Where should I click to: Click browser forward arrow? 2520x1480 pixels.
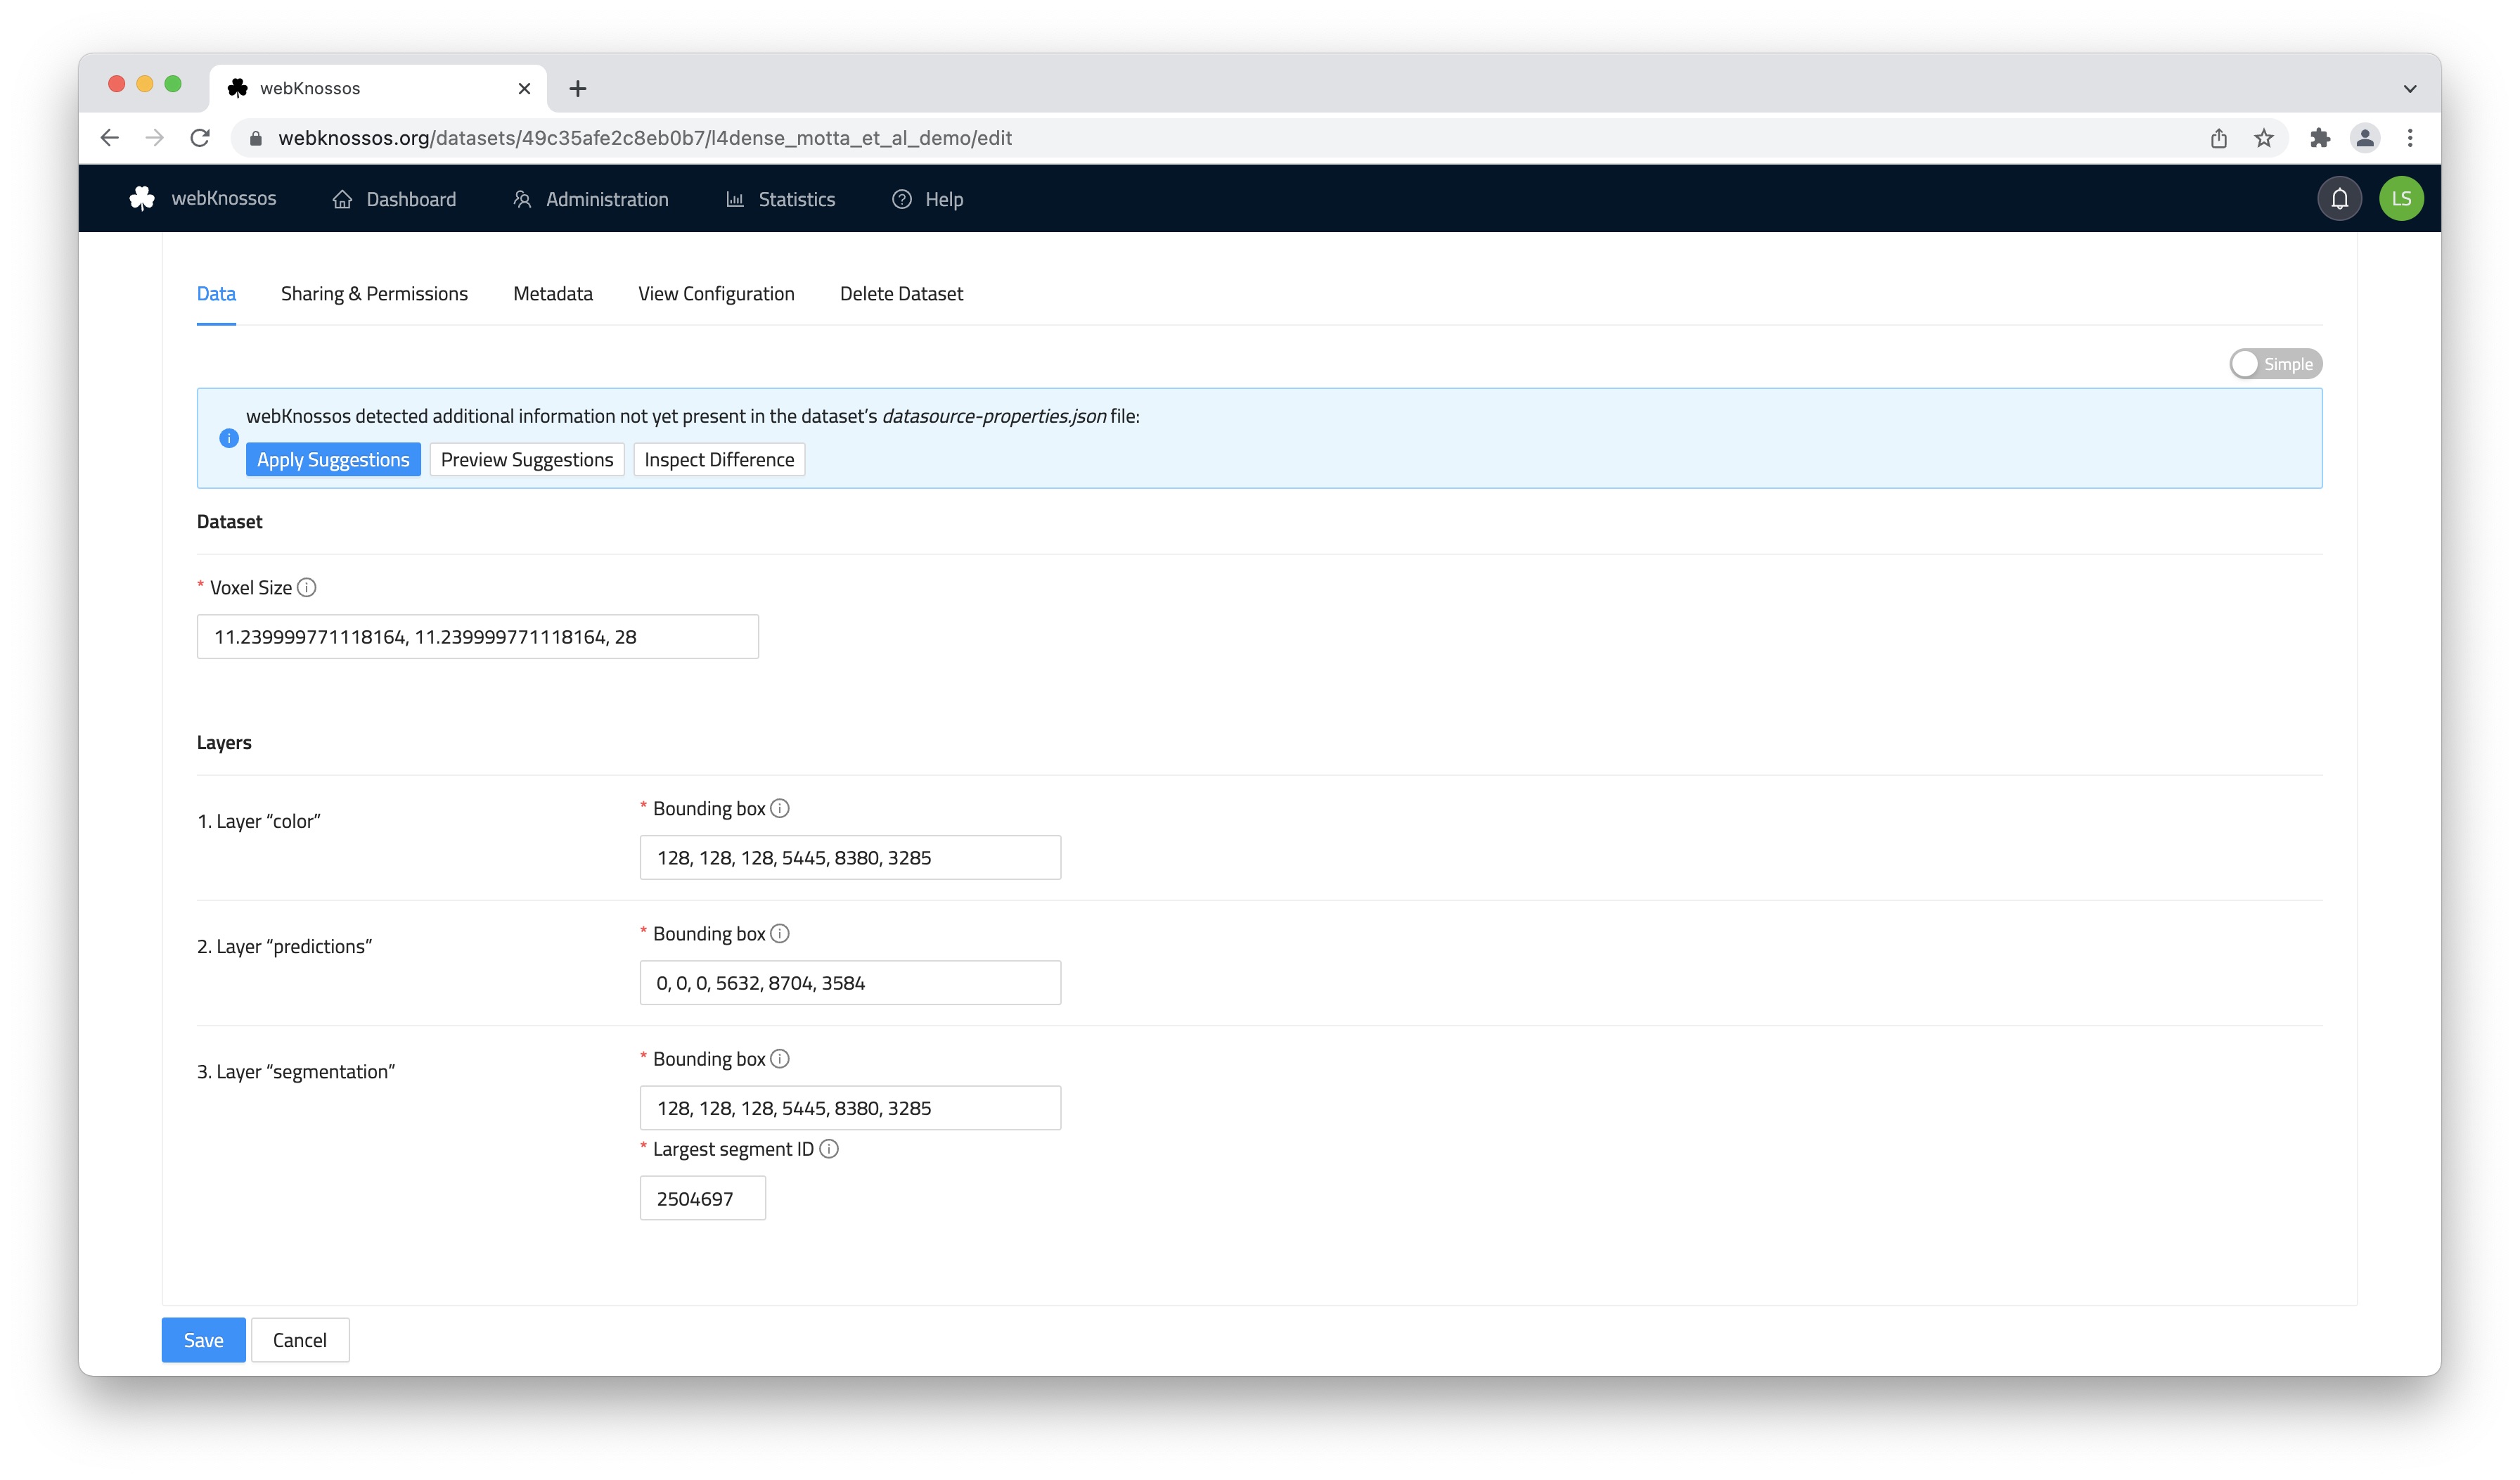pos(154,138)
